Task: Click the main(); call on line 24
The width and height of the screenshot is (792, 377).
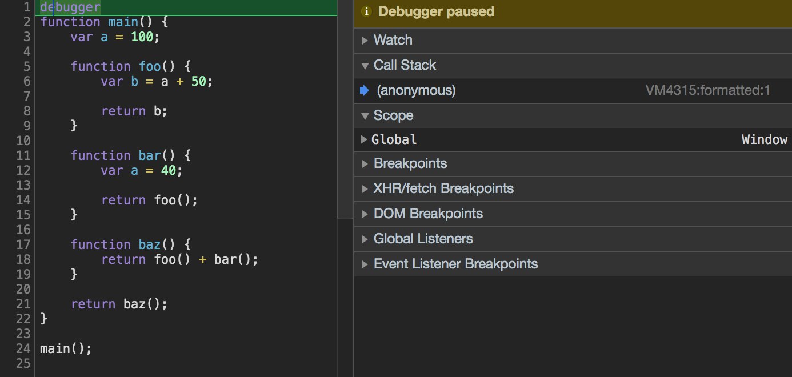Action: point(66,349)
